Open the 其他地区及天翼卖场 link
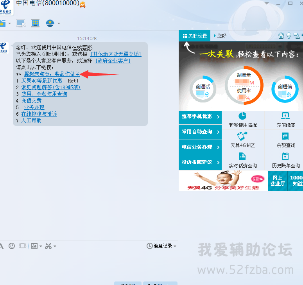 coord(116,54)
